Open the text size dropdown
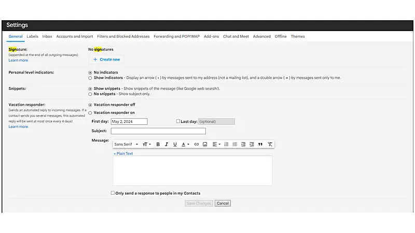The height and width of the screenshot is (233, 415). tap(147, 144)
